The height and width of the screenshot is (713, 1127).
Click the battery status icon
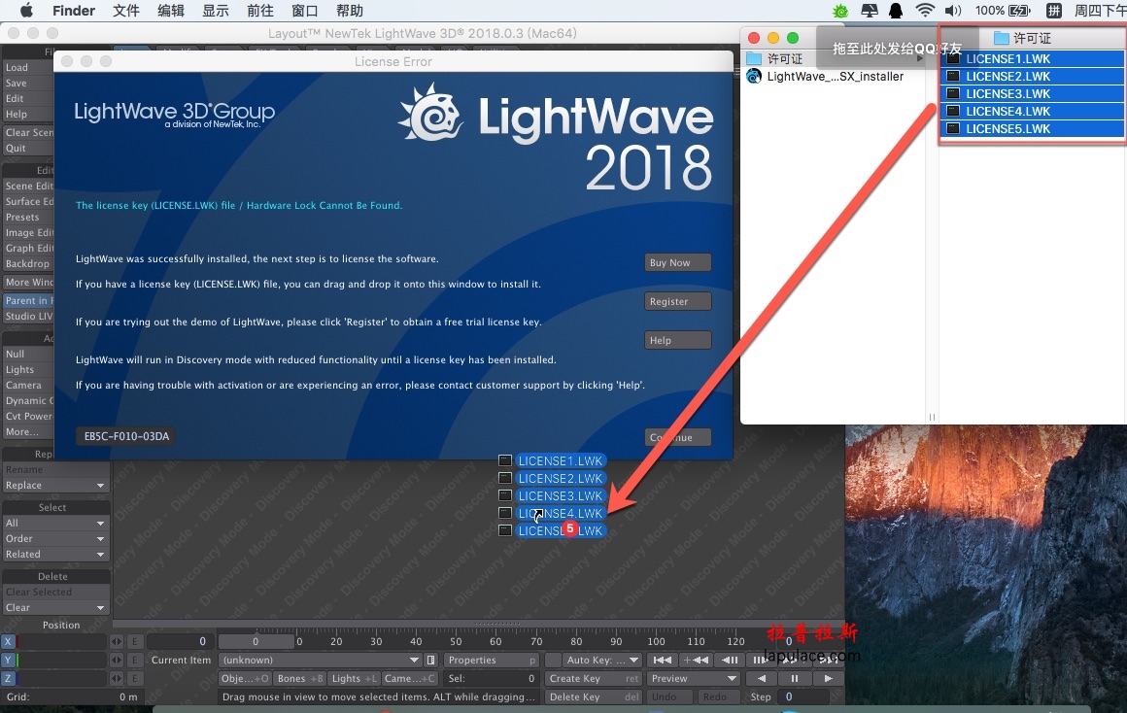click(1020, 11)
